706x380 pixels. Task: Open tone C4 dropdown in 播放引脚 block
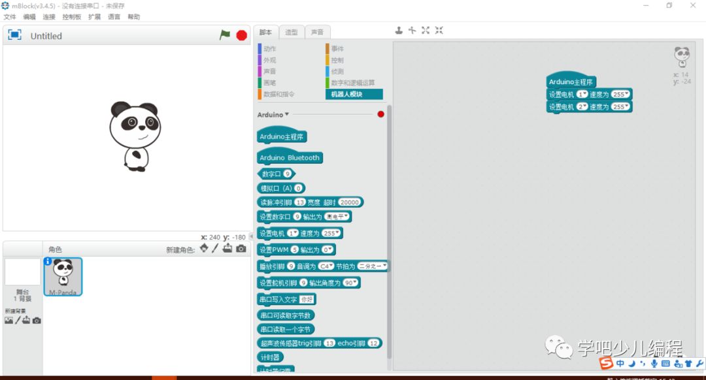pyautogui.click(x=326, y=266)
